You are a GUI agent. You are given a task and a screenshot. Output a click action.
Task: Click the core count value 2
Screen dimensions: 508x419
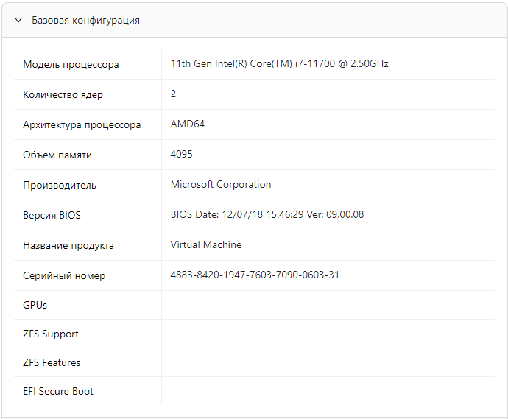pyautogui.click(x=173, y=94)
